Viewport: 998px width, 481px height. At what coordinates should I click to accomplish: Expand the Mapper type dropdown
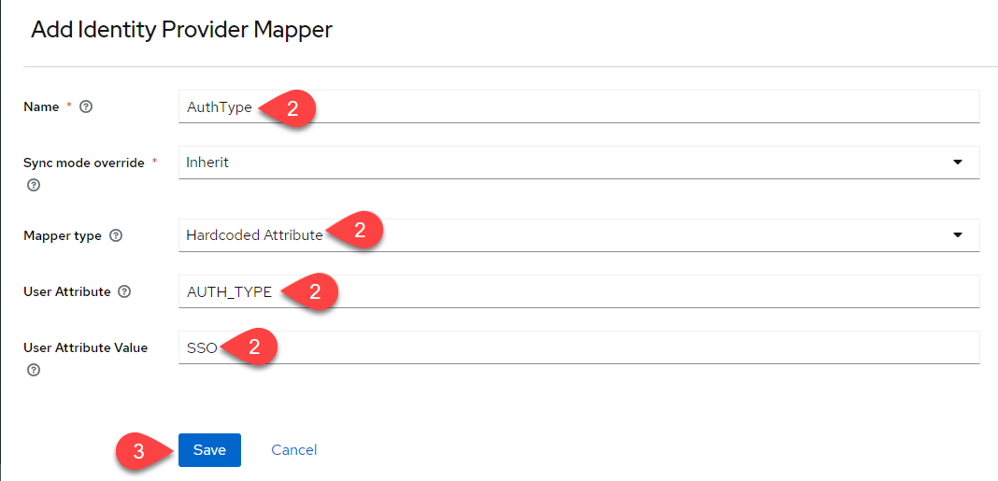coord(957,235)
